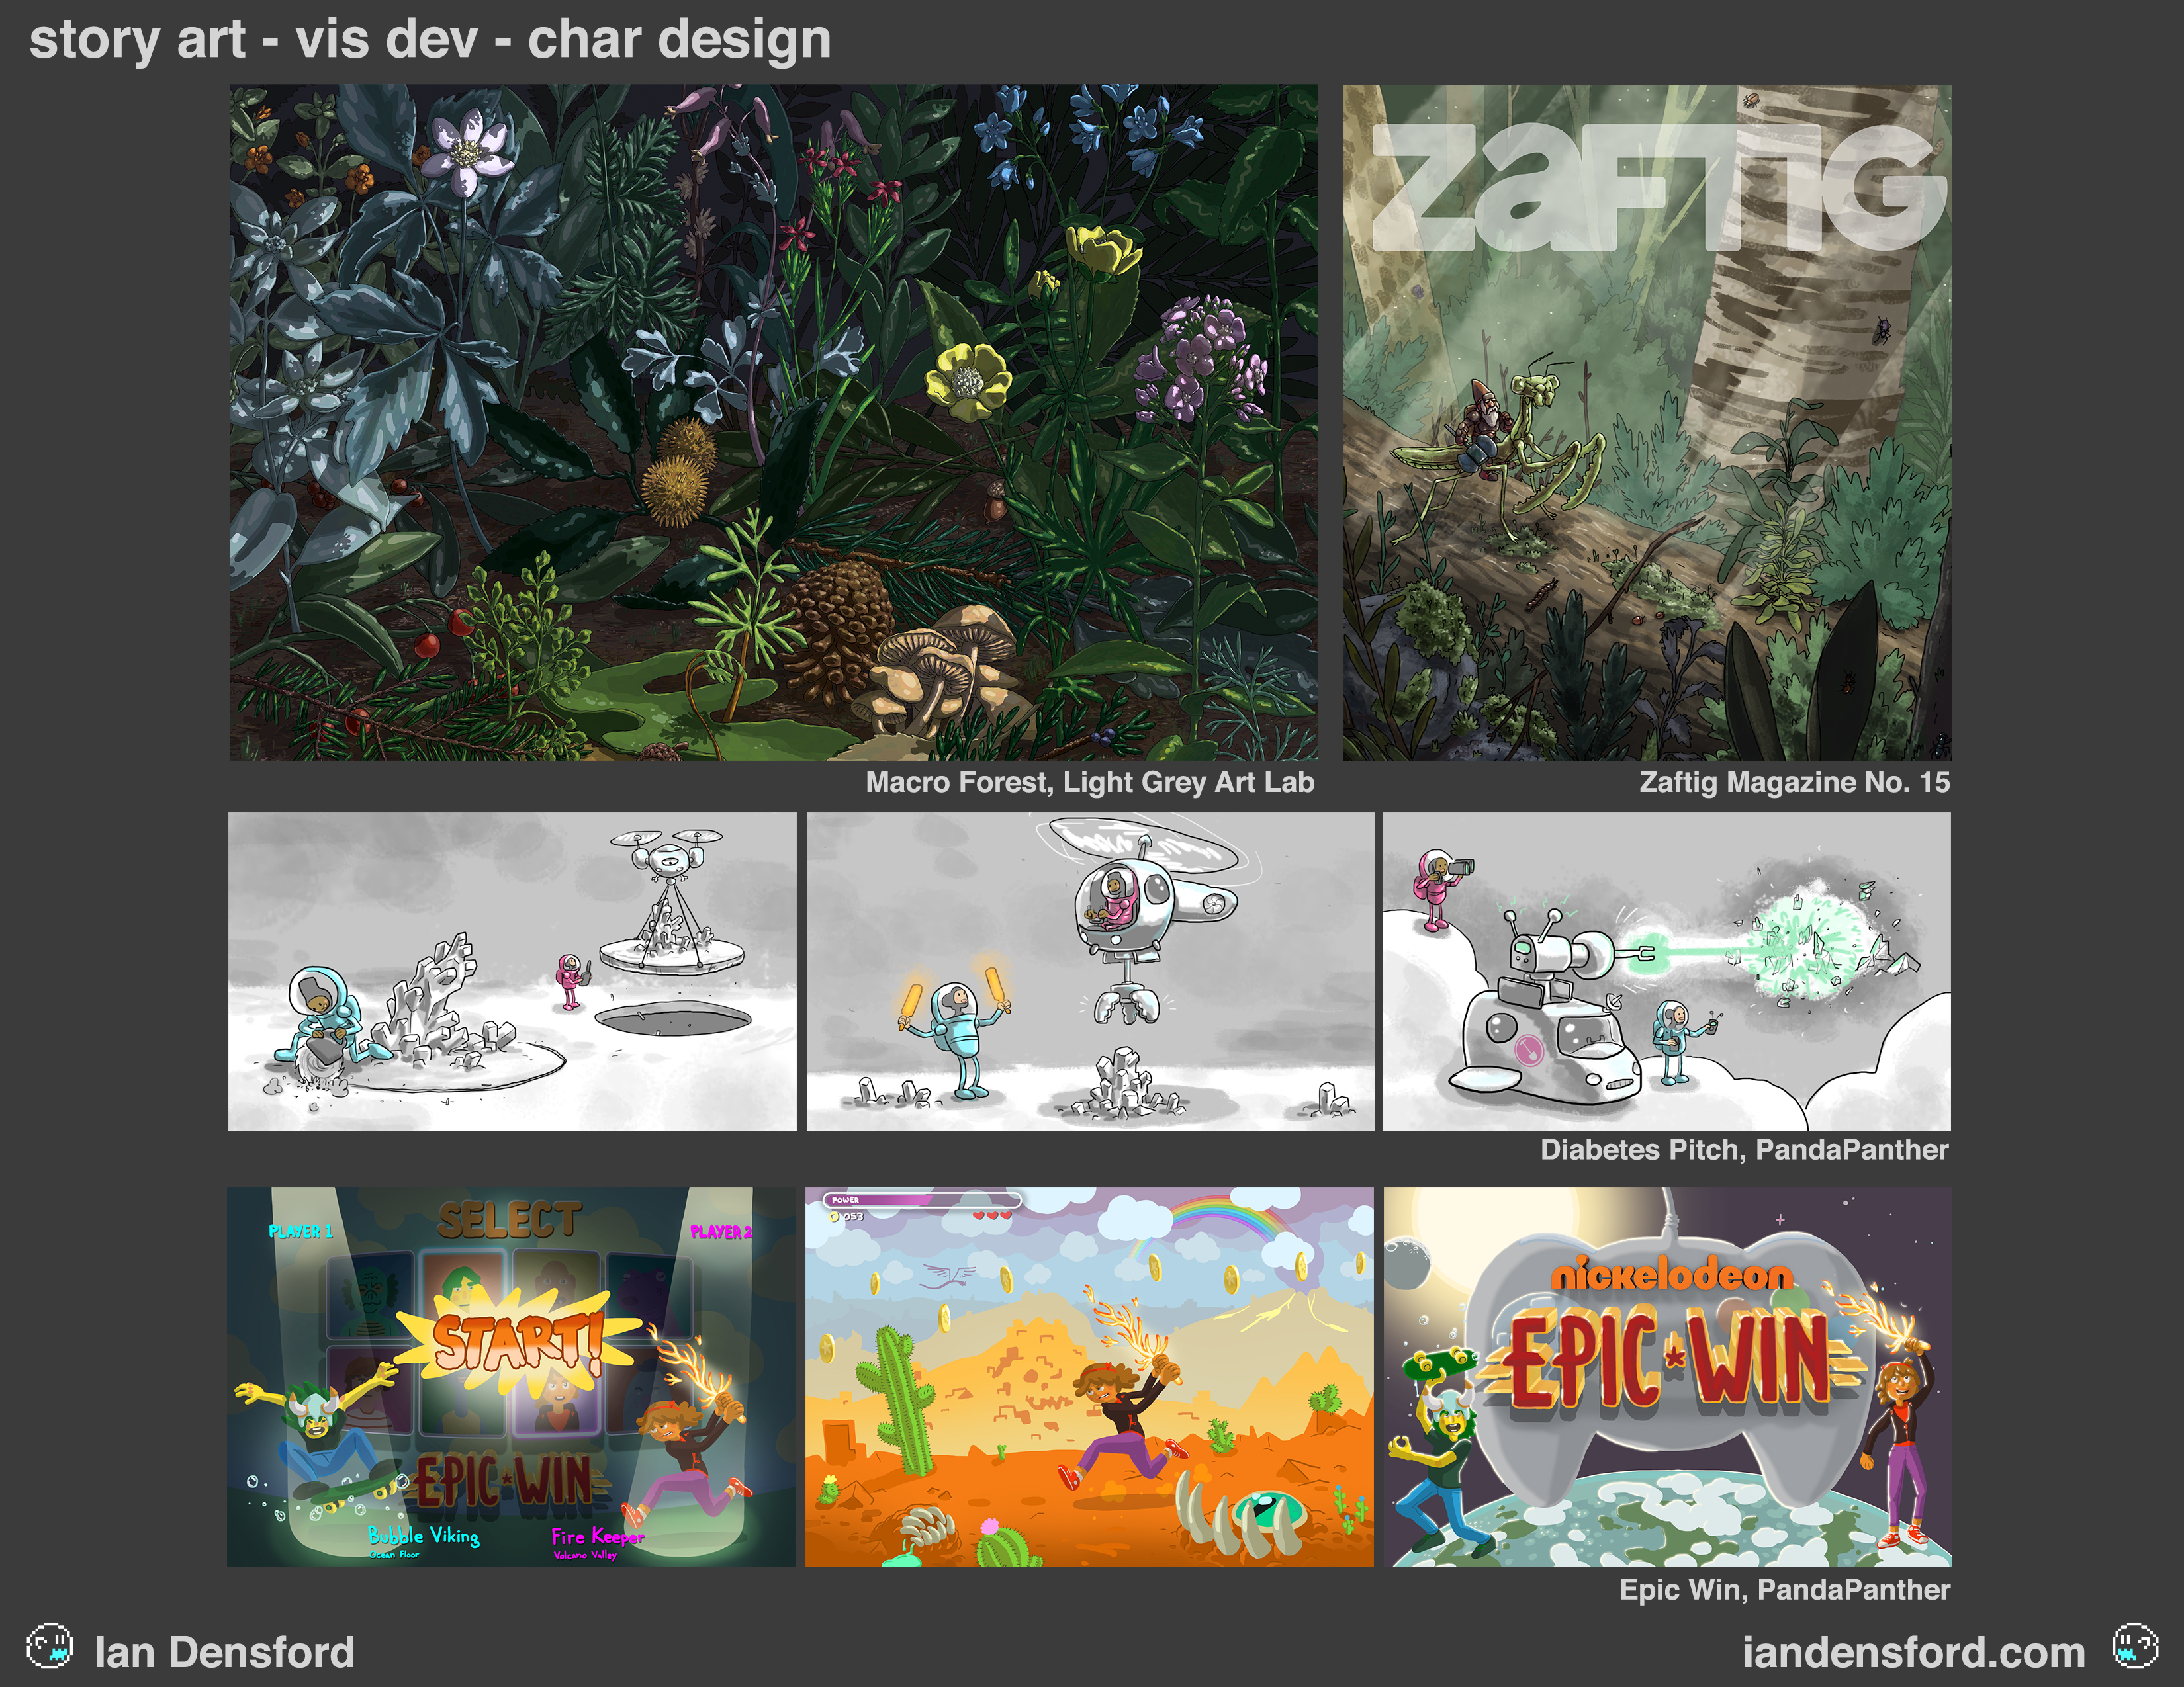Open the Macro Forest illustration thumbnail
The width and height of the screenshot is (2184, 1687).
point(773,422)
